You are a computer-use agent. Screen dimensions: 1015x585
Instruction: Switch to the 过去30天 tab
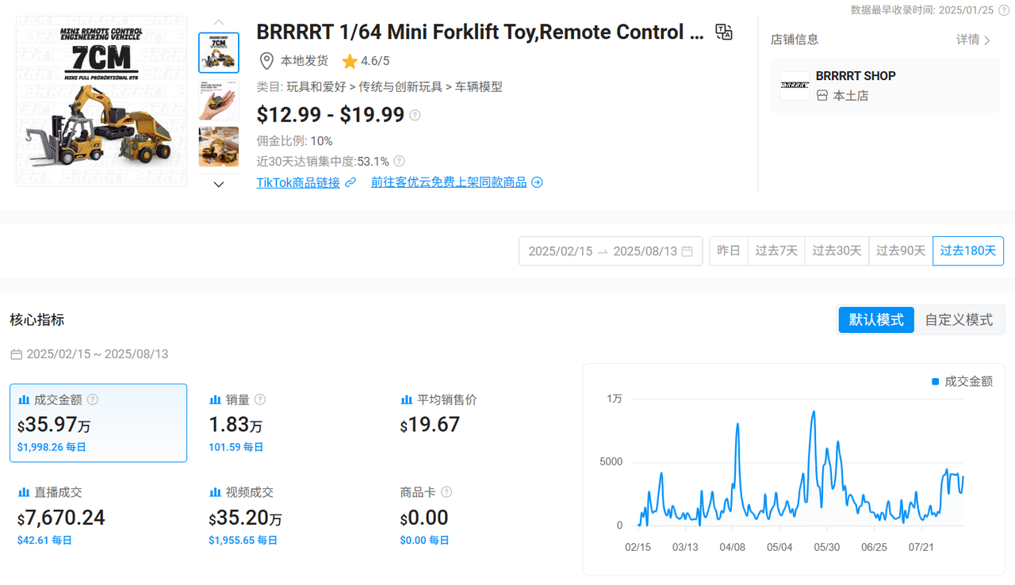[837, 250]
